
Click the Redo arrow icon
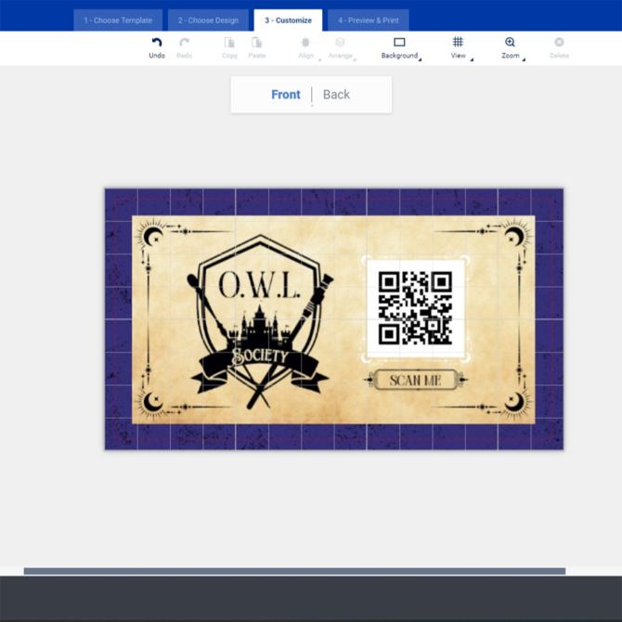(185, 43)
